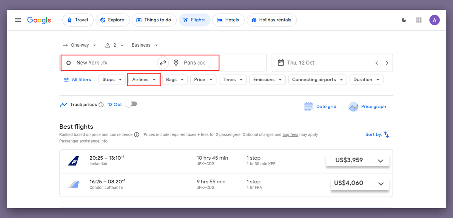453x218 pixels.
Task: Enable the Track prices switch
Action: [x=131, y=104]
